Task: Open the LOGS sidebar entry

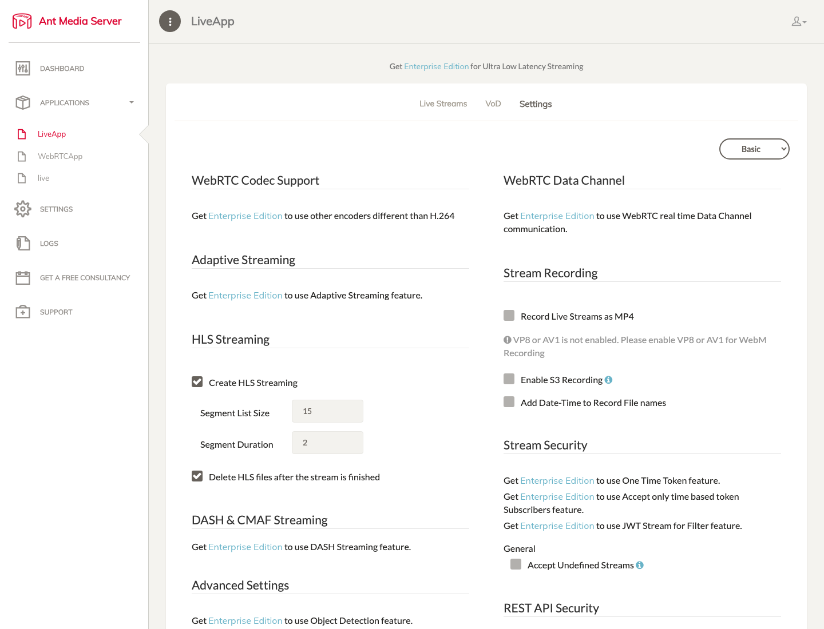Action: point(49,244)
